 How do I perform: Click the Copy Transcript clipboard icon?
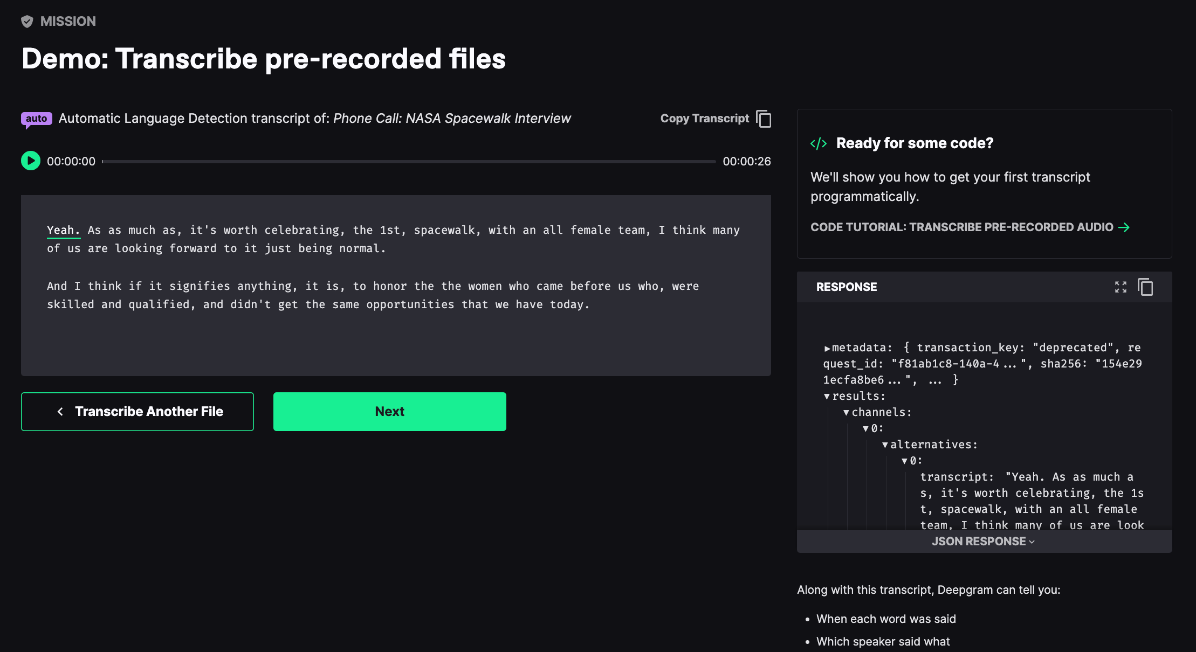pos(764,119)
